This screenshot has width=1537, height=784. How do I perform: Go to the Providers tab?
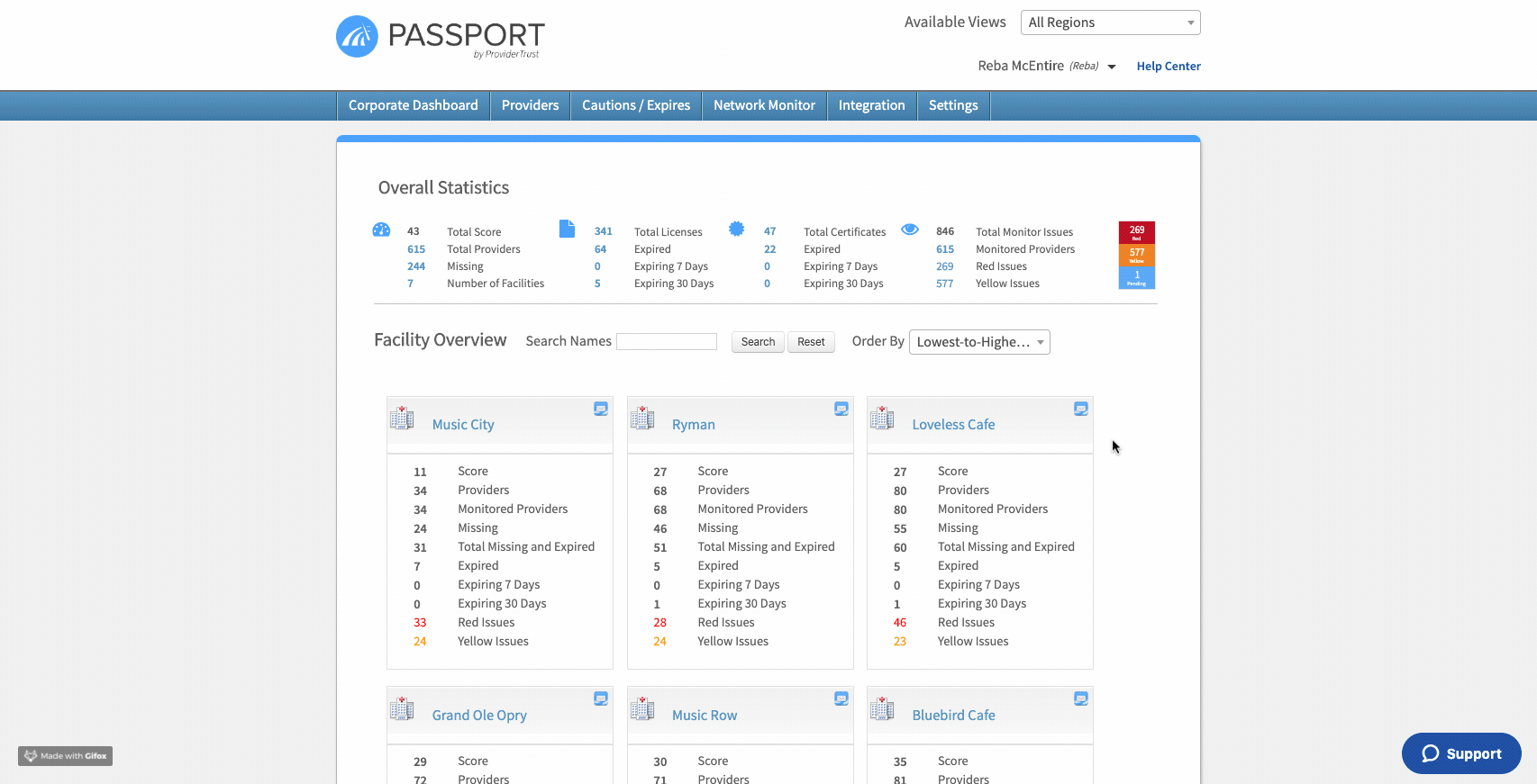pyautogui.click(x=530, y=105)
